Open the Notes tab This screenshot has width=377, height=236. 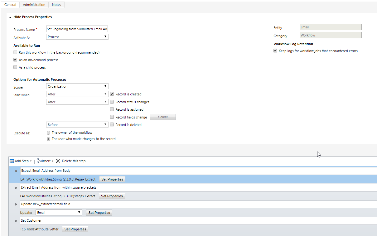[x=56, y=5]
